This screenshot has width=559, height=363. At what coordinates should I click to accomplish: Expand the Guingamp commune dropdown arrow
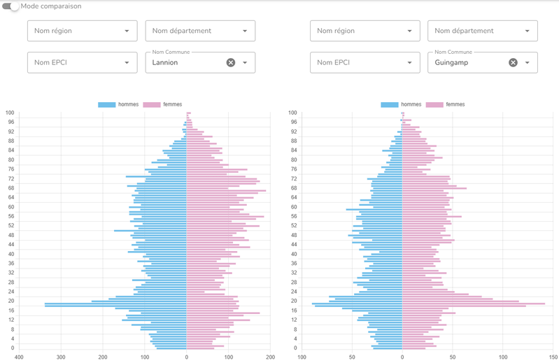point(528,62)
